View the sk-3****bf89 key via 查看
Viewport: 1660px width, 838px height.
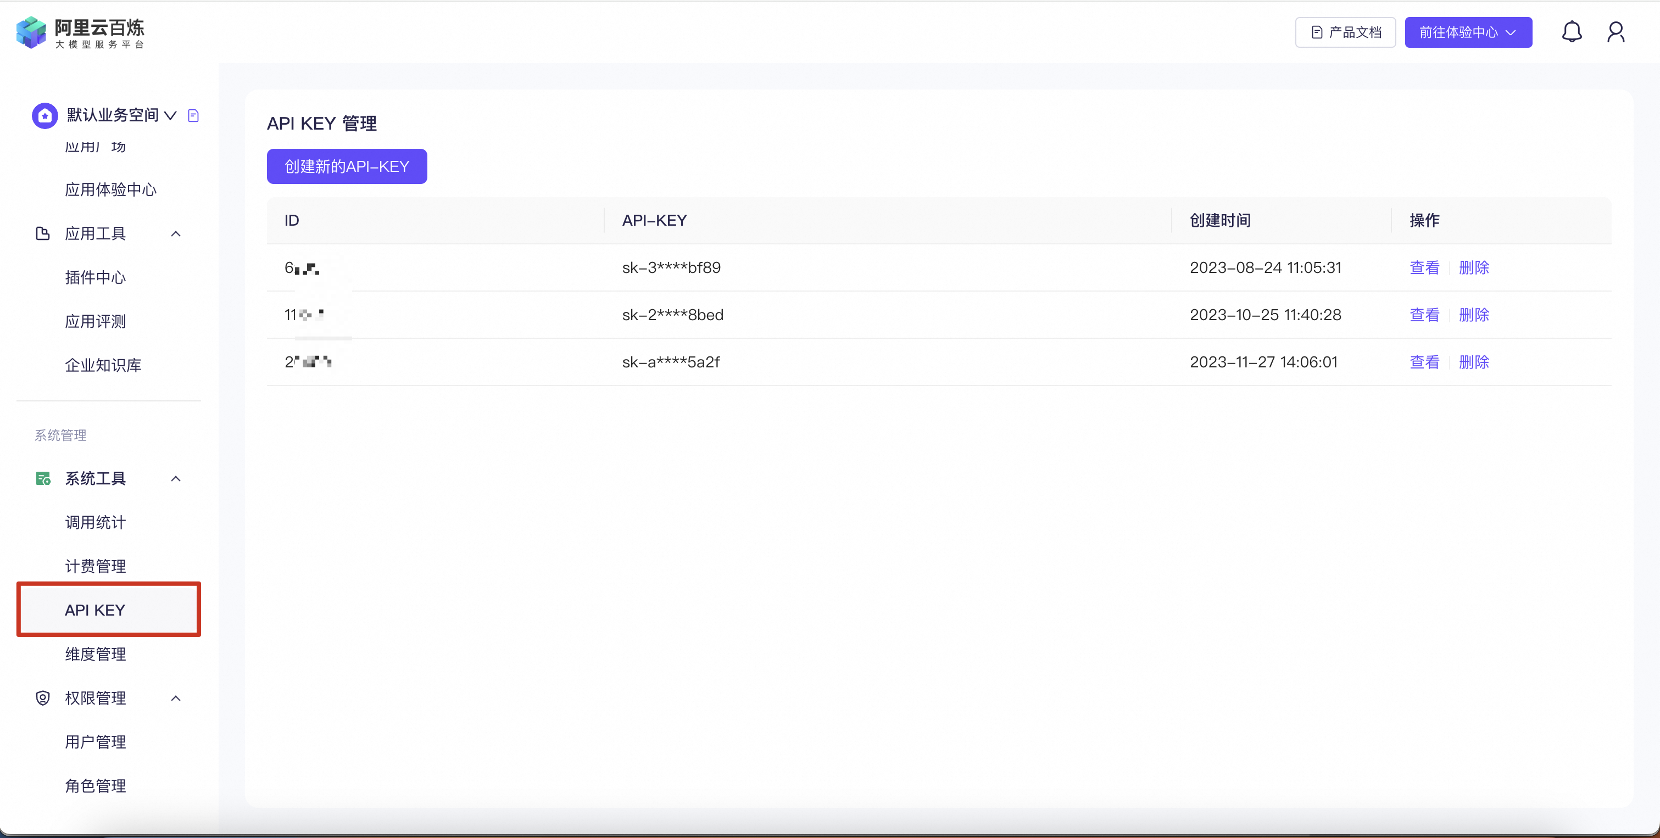pyautogui.click(x=1423, y=267)
